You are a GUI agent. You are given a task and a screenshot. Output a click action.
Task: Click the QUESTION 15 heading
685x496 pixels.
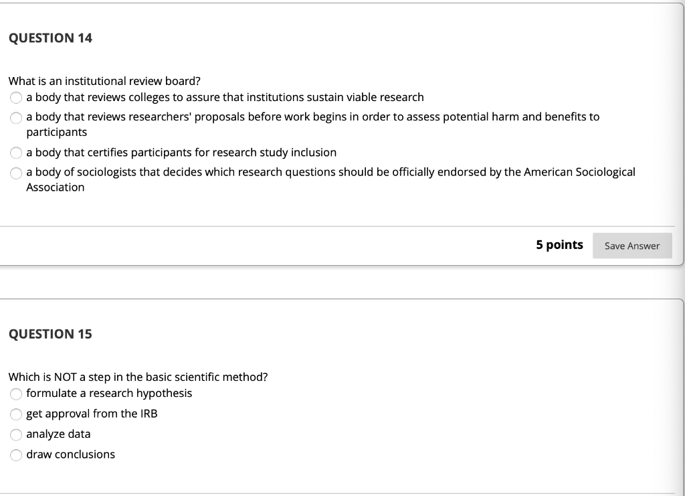50,333
